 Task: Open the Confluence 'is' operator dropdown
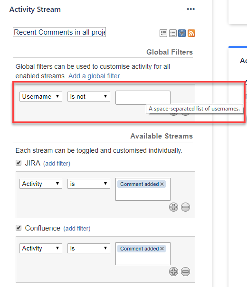pos(89,249)
